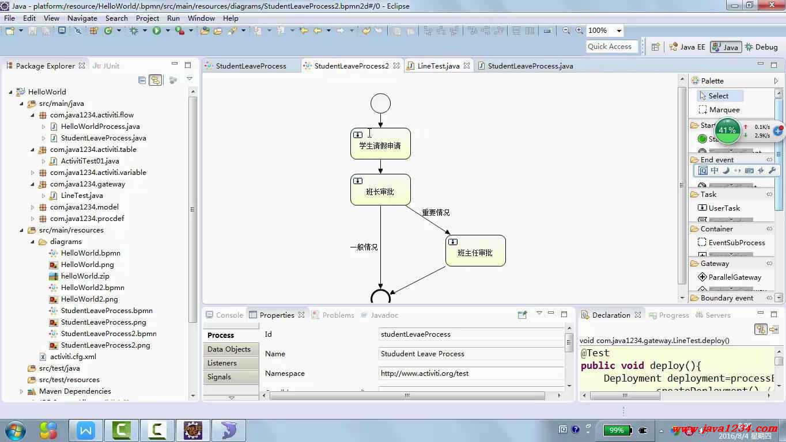Expand the com.java1234.activiti.variable package
Screen dimensions: 786x442
(33, 172)
